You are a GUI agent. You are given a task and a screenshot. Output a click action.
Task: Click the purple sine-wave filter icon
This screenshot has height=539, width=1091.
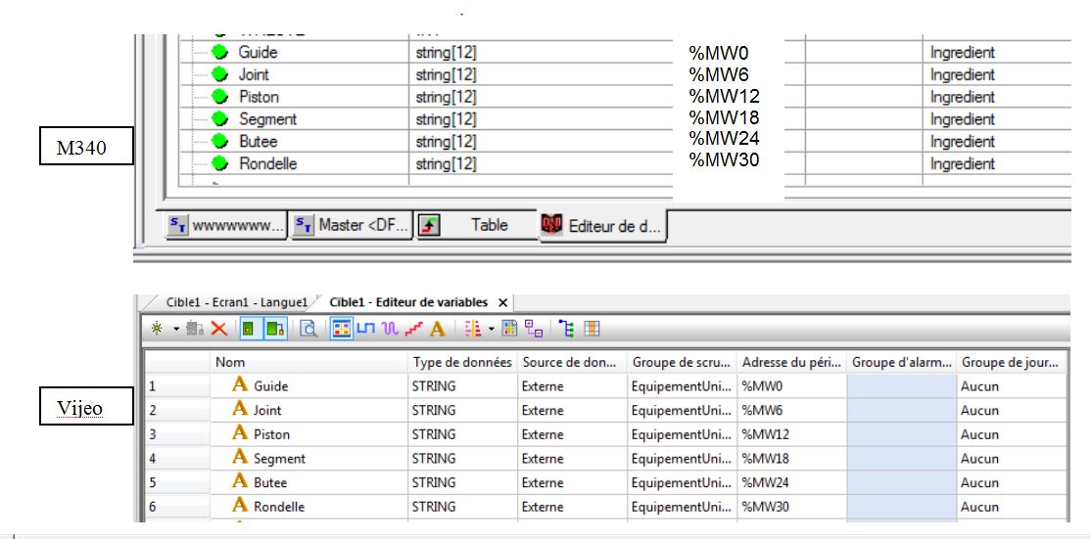coord(389,330)
